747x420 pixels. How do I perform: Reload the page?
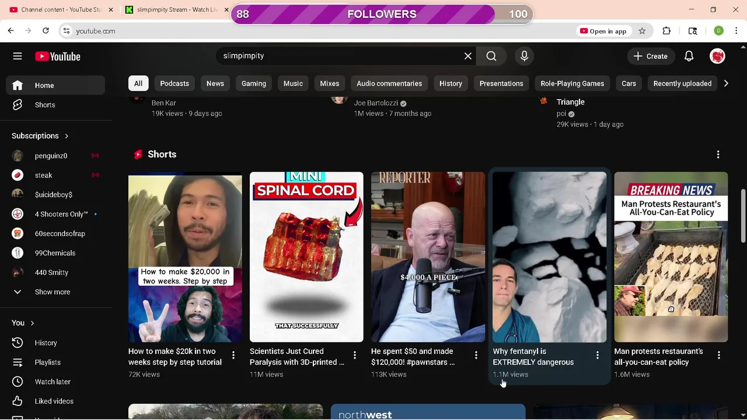pos(46,31)
